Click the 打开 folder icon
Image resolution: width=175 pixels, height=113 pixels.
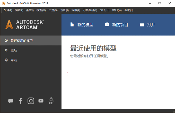coord(142,25)
